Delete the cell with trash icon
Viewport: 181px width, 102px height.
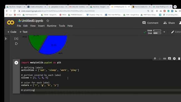pos(179,59)
